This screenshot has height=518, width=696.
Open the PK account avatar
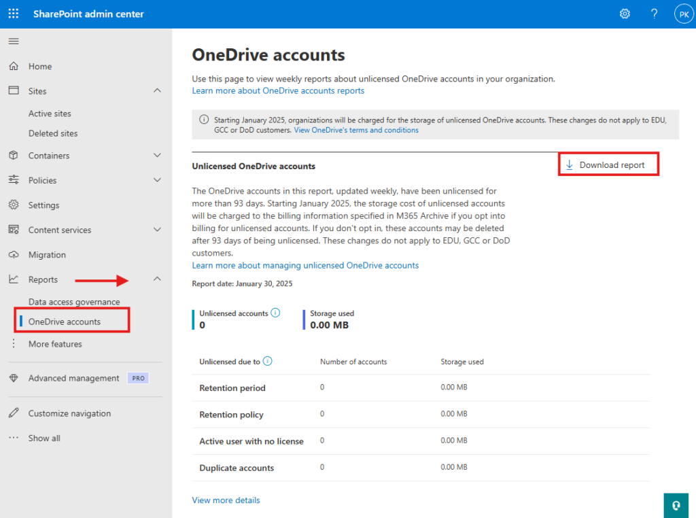[684, 14]
